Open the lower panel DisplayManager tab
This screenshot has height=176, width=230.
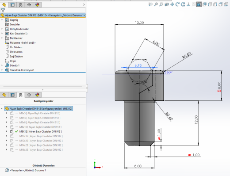coord(37,95)
